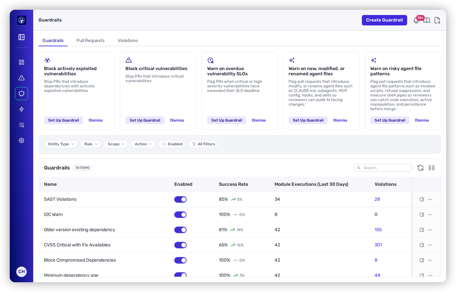This screenshot has width=456, height=292.
Task: Open the notifications bell with 10+ badge
Action: click(416, 20)
